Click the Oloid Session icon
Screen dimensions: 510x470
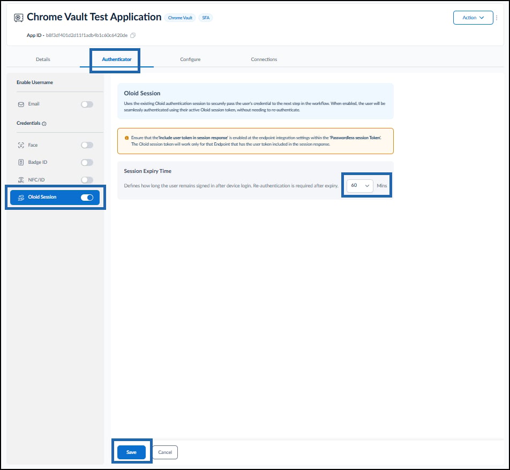click(x=21, y=198)
